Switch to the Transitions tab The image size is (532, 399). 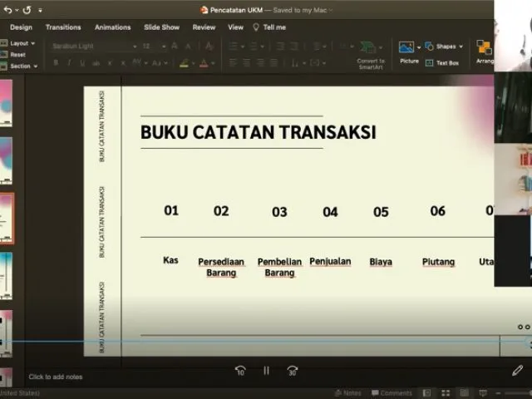tap(63, 27)
